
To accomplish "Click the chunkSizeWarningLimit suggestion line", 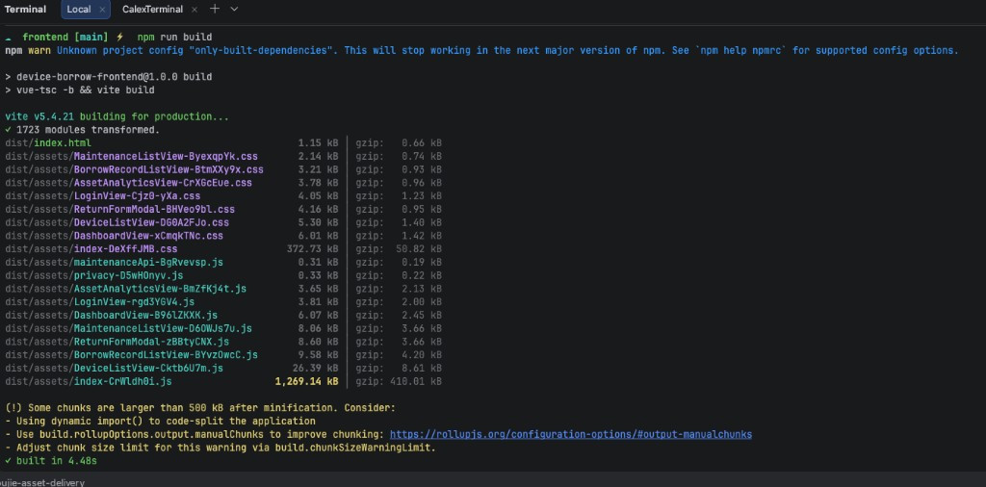I will [221, 448].
